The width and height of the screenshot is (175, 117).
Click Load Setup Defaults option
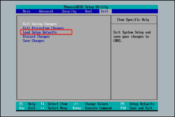tap(40, 32)
